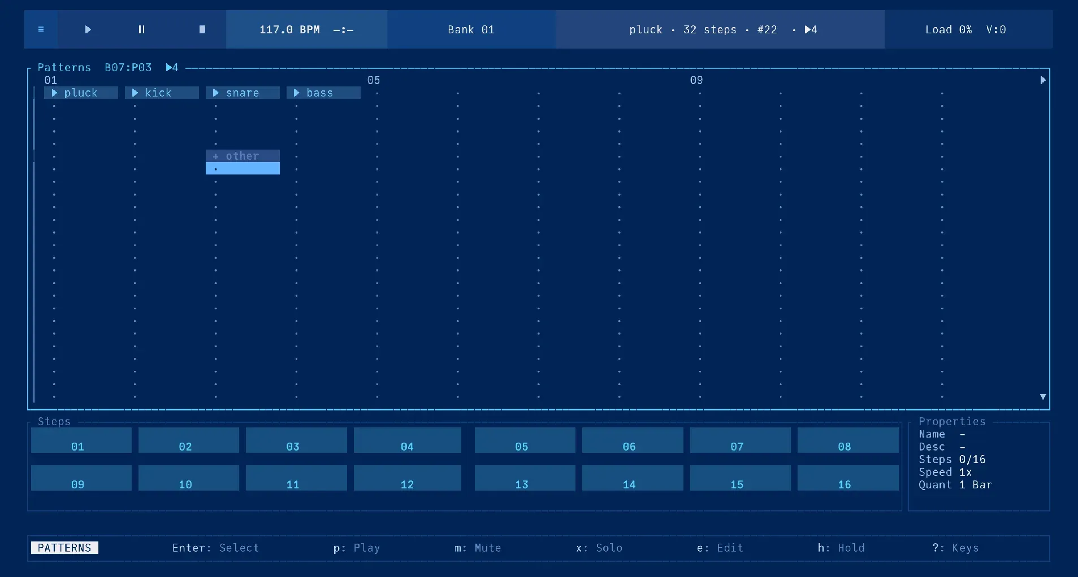
Task: Click the column 01 marker
Action: [x=51, y=80]
